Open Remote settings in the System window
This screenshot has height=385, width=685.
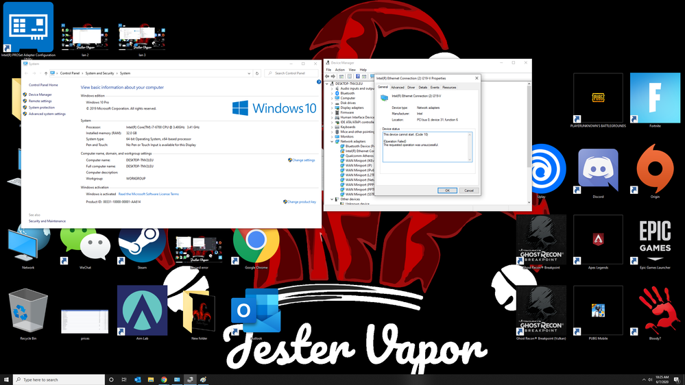(40, 101)
